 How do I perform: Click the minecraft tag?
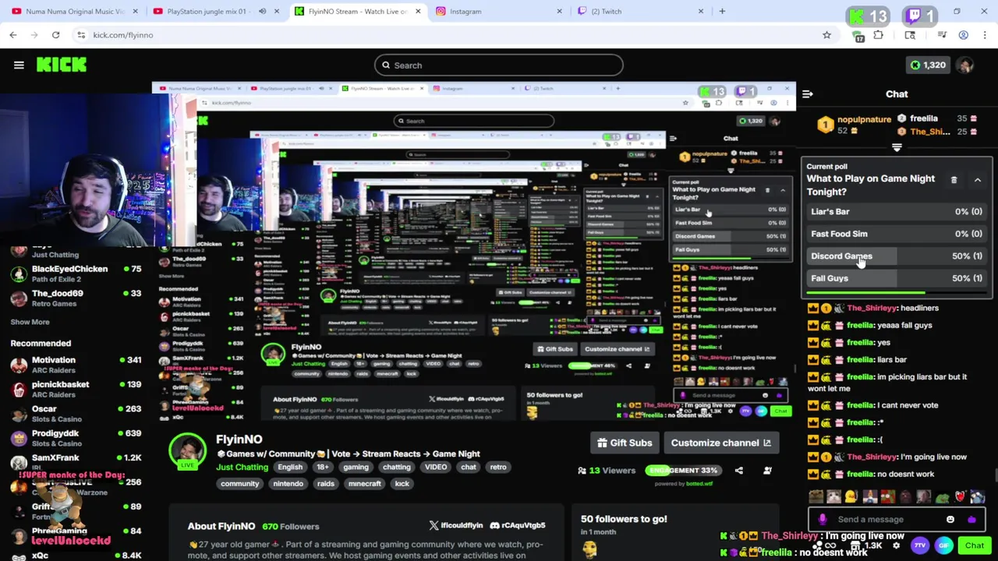point(364,484)
